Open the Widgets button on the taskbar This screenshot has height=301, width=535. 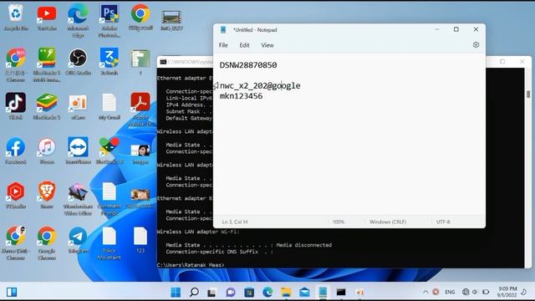coord(12,292)
